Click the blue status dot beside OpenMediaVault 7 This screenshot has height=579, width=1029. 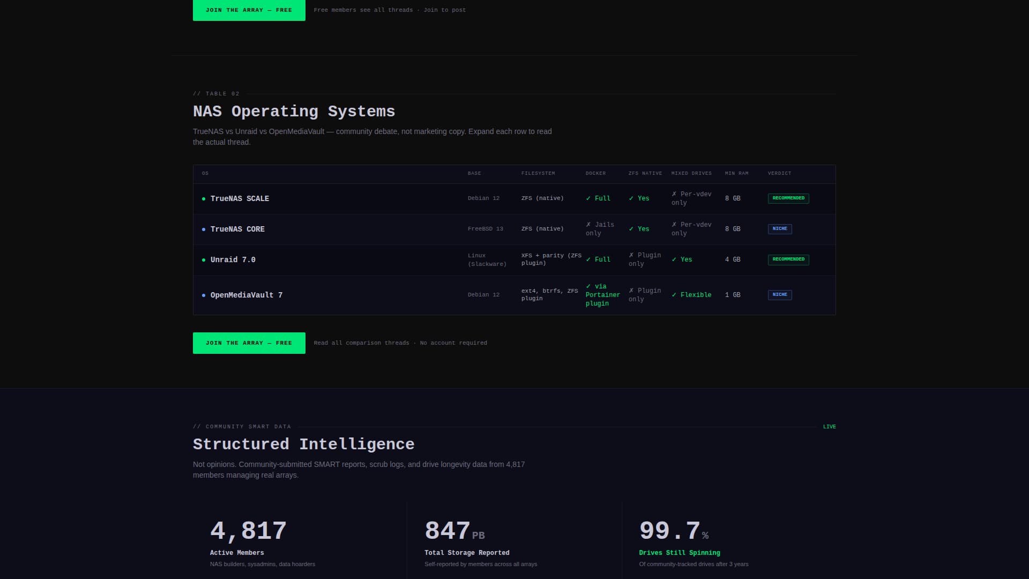click(204, 295)
